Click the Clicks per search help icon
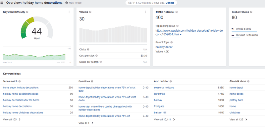The width and height of the screenshot is (265, 127). 101,62
